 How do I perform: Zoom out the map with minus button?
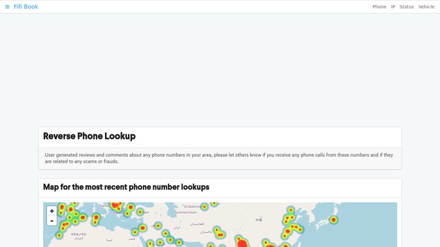(52, 221)
